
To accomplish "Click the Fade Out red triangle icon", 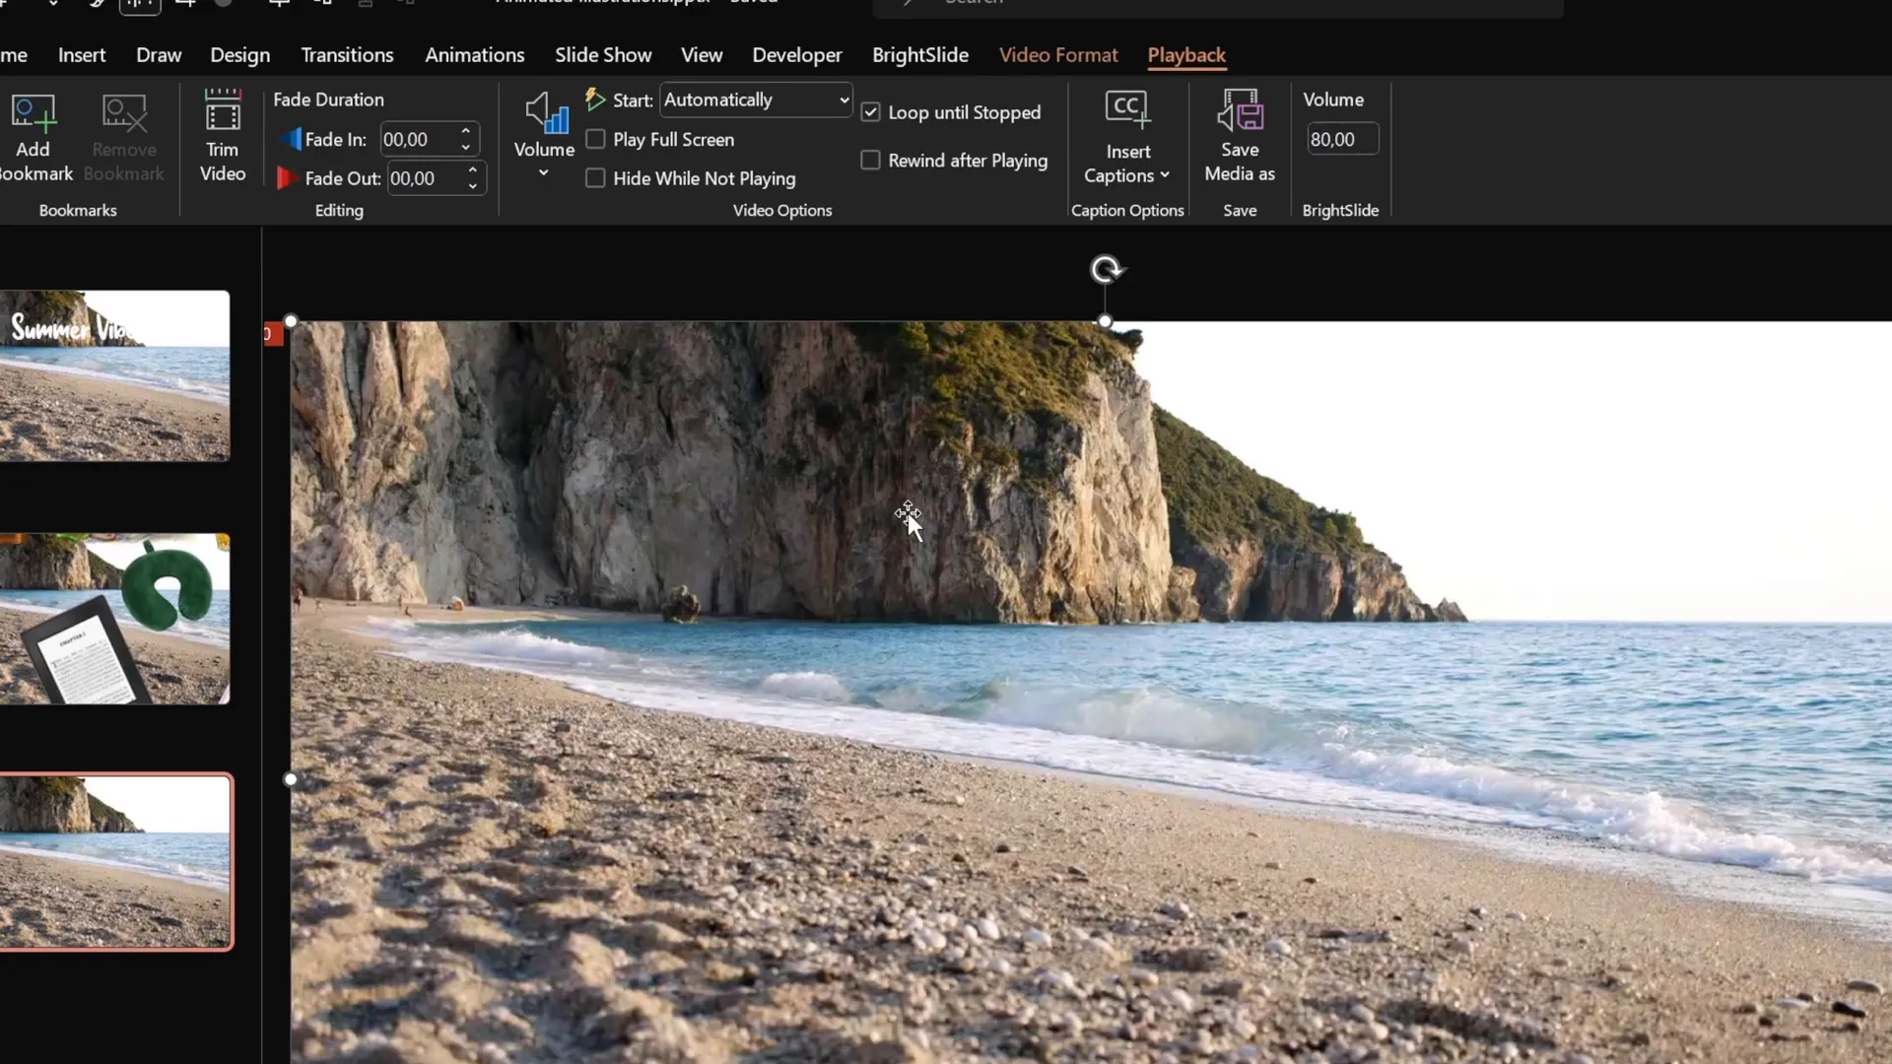I will click(x=286, y=178).
